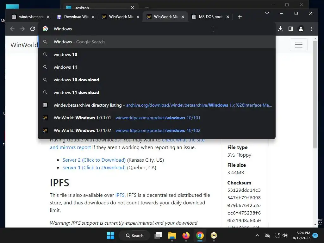Open disc app icon on taskbar
The image size is (324, 243).
[x=214, y=235]
